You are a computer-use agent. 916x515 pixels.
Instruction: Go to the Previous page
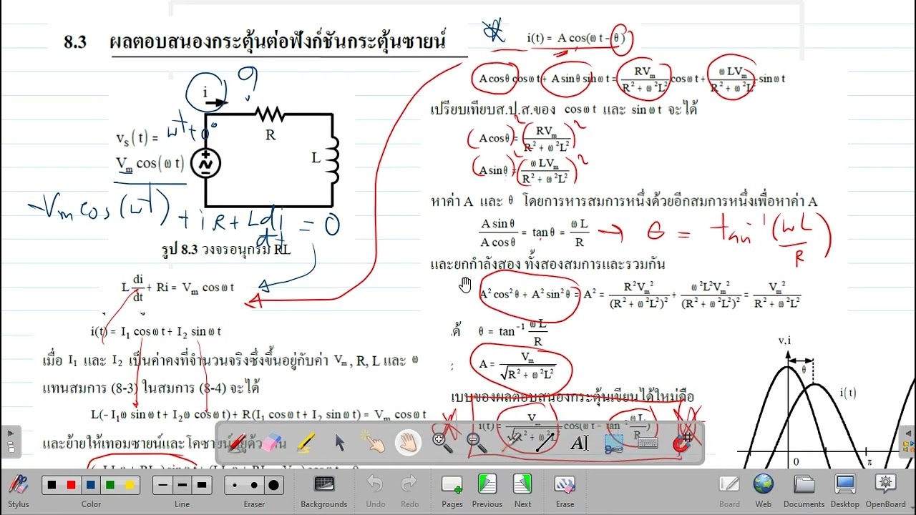487,491
